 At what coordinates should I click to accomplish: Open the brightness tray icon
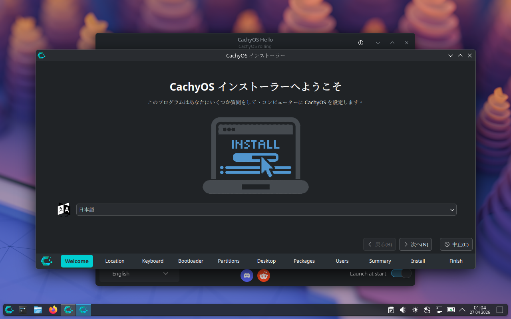(415, 310)
